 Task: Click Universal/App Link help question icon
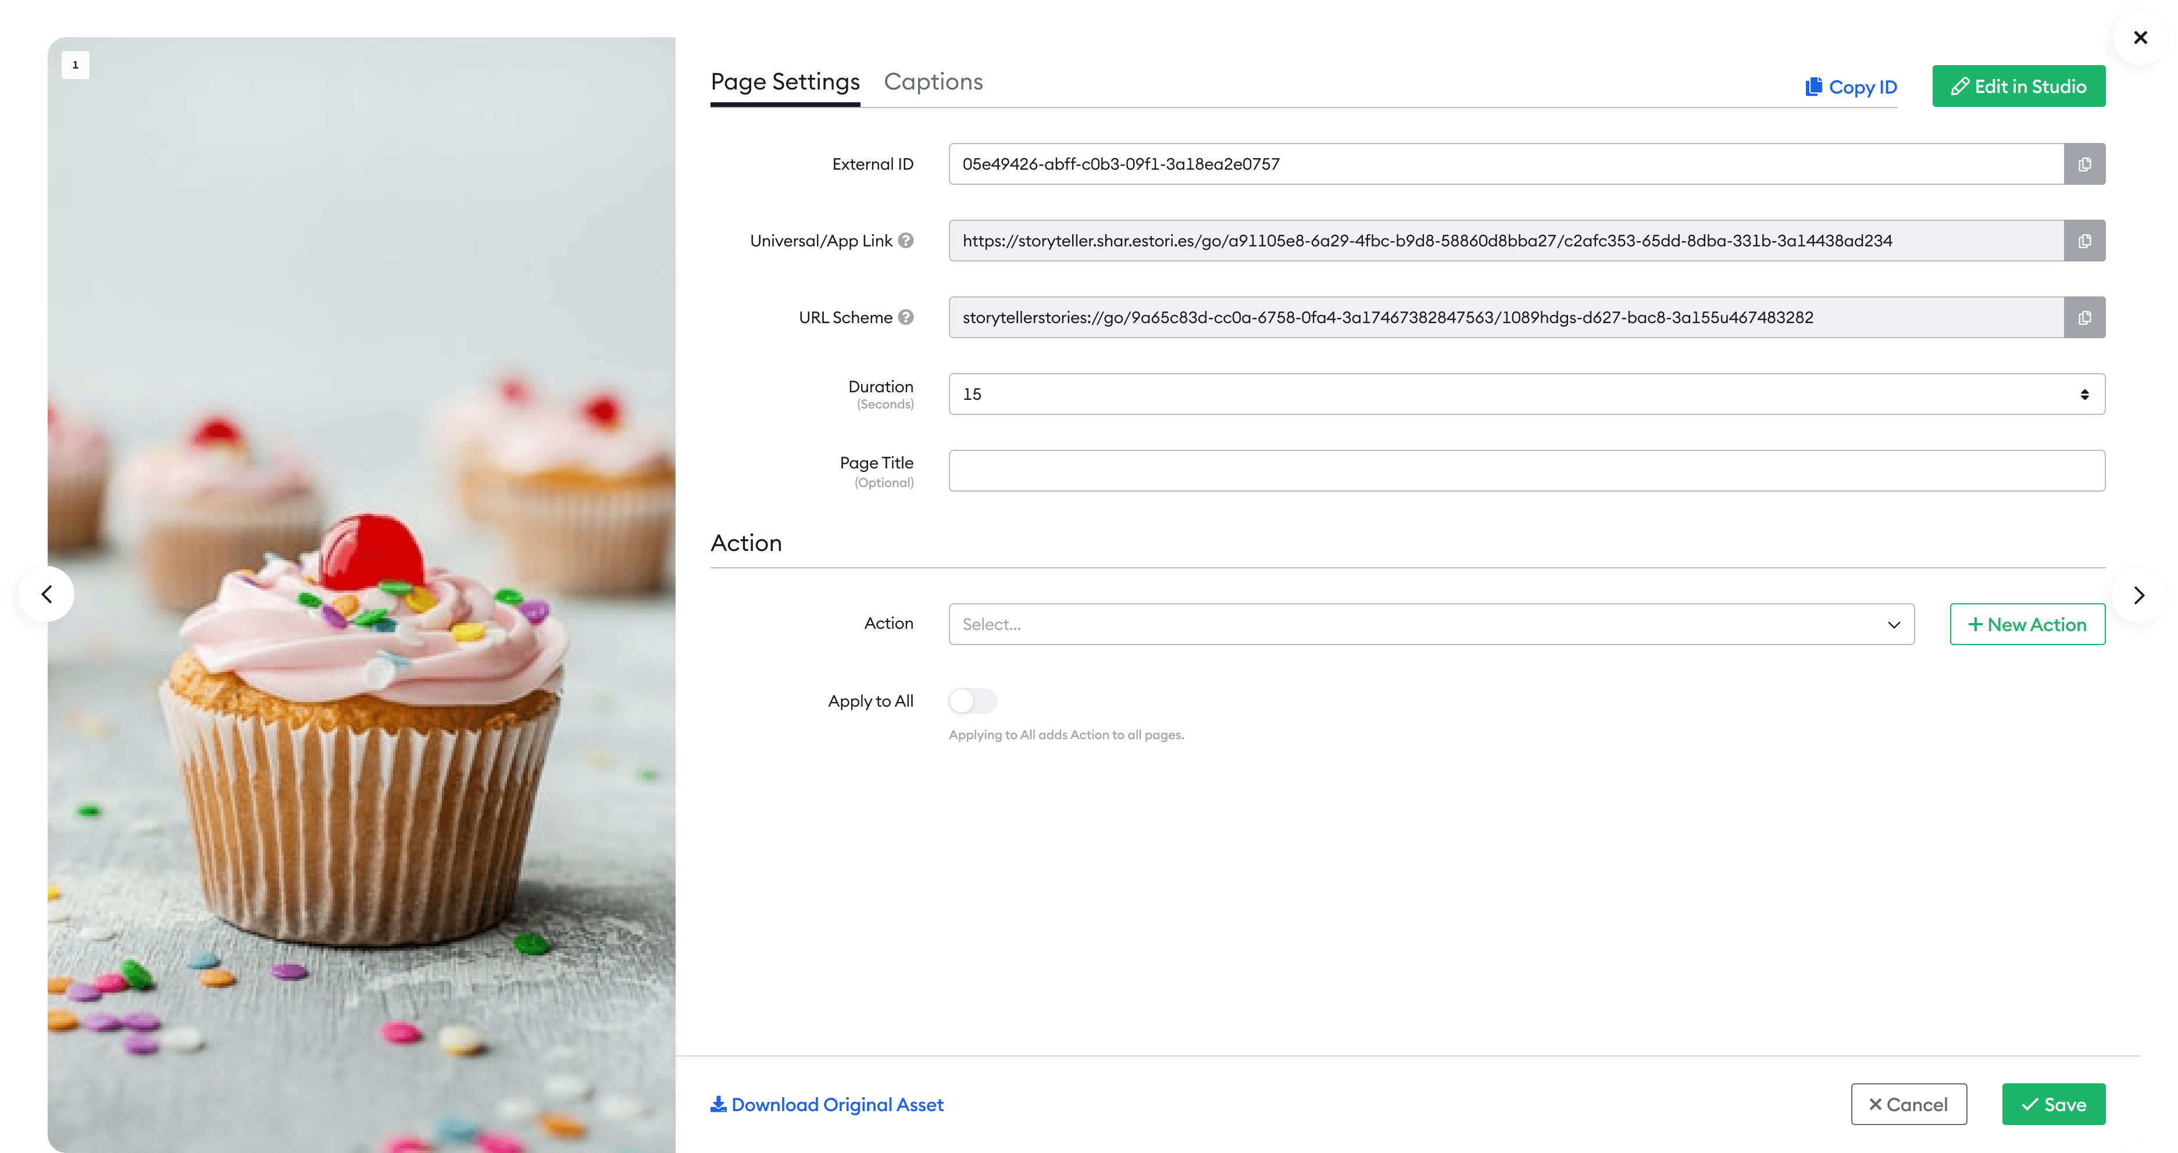pyautogui.click(x=905, y=241)
